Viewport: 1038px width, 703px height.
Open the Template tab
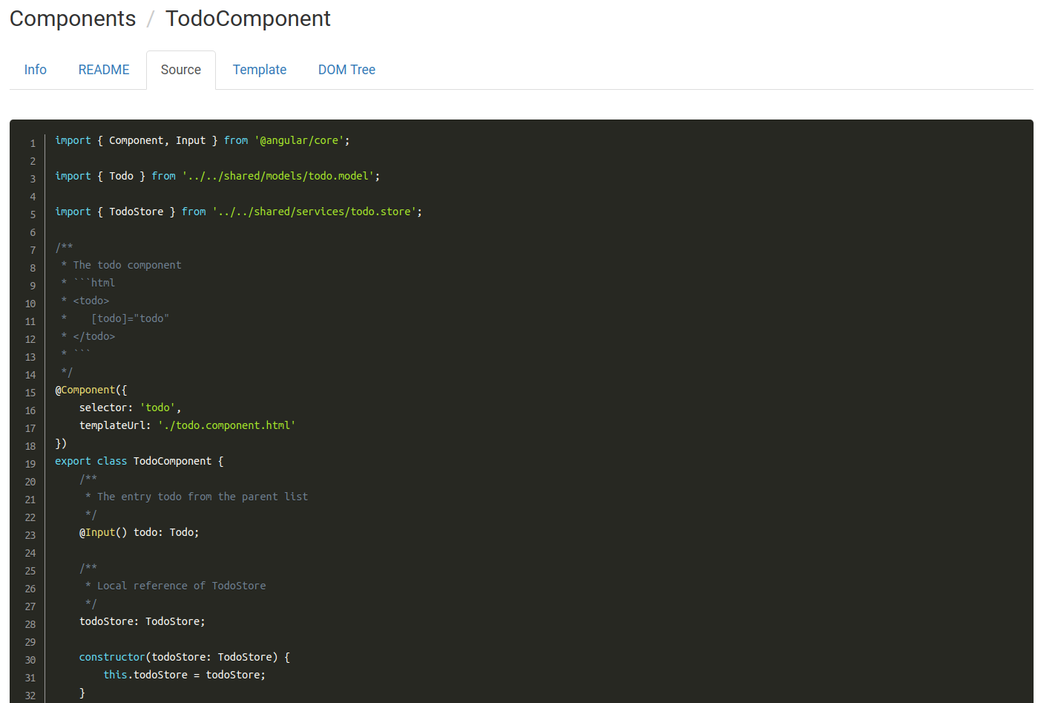pyautogui.click(x=260, y=70)
